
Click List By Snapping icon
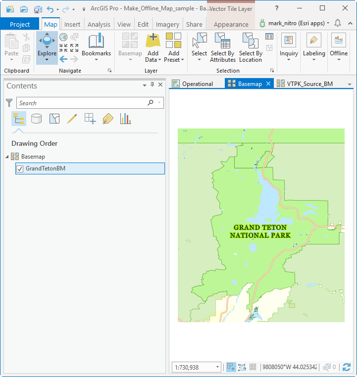point(90,119)
